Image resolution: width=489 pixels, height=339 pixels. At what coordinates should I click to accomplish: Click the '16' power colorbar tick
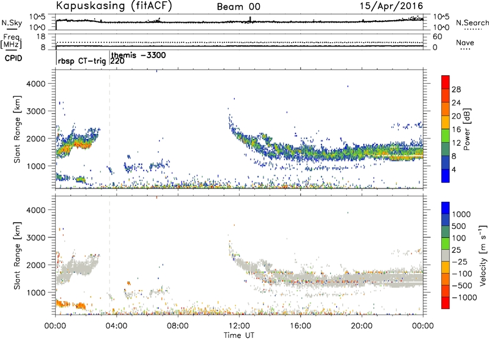pos(456,130)
